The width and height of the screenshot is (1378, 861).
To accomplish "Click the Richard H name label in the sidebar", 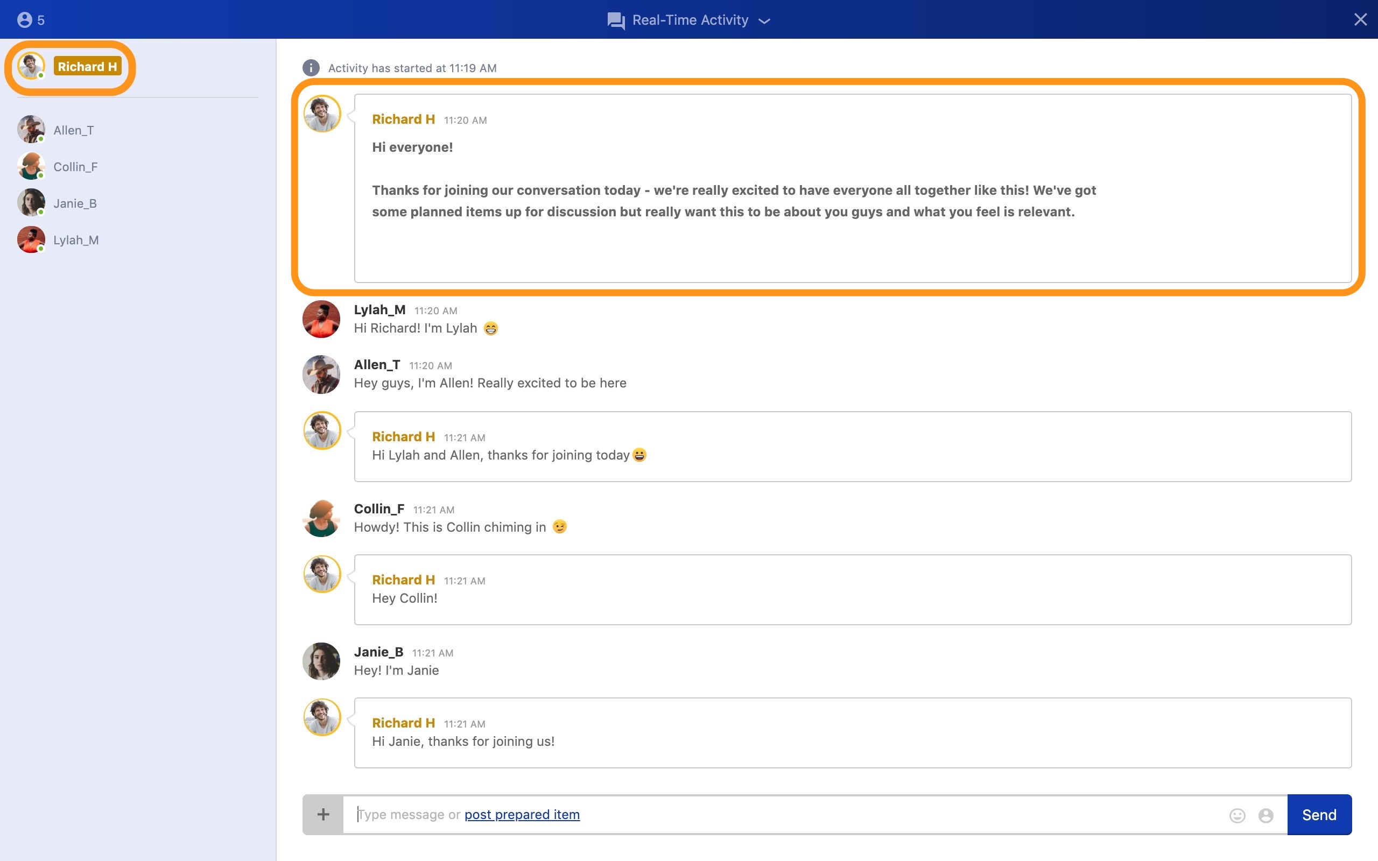I will (x=88, y=66).
